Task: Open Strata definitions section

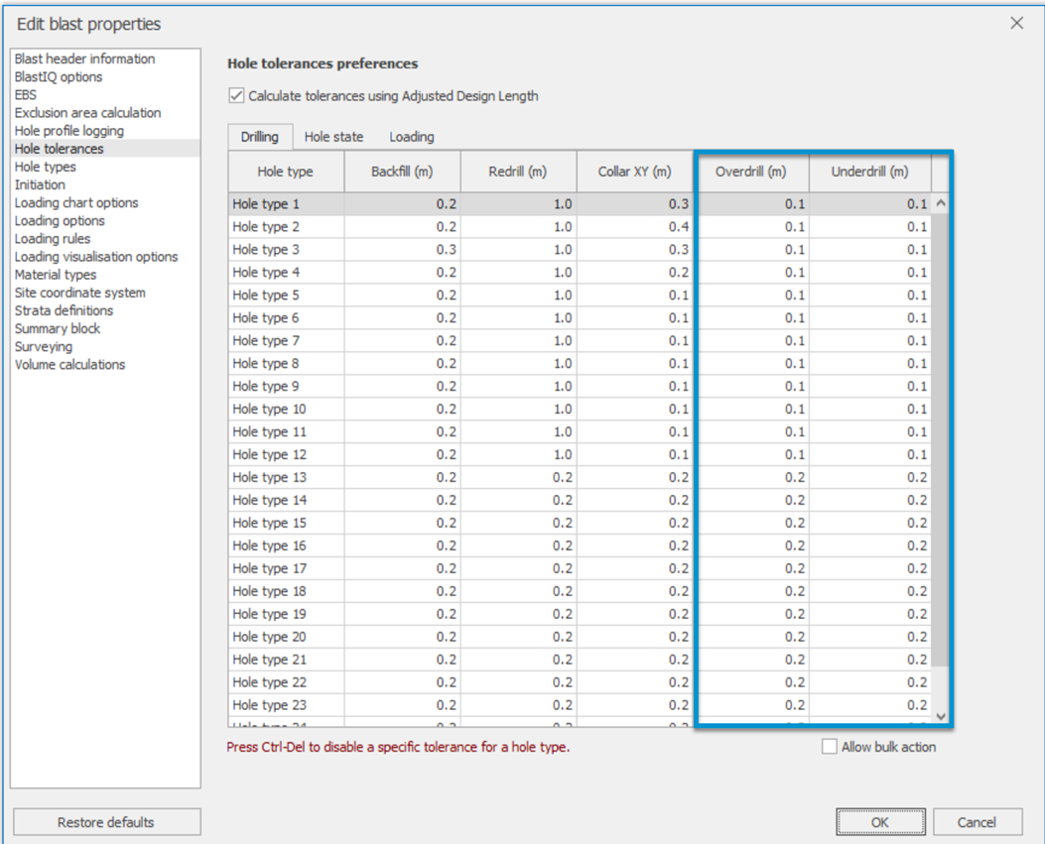Action: 105,310
